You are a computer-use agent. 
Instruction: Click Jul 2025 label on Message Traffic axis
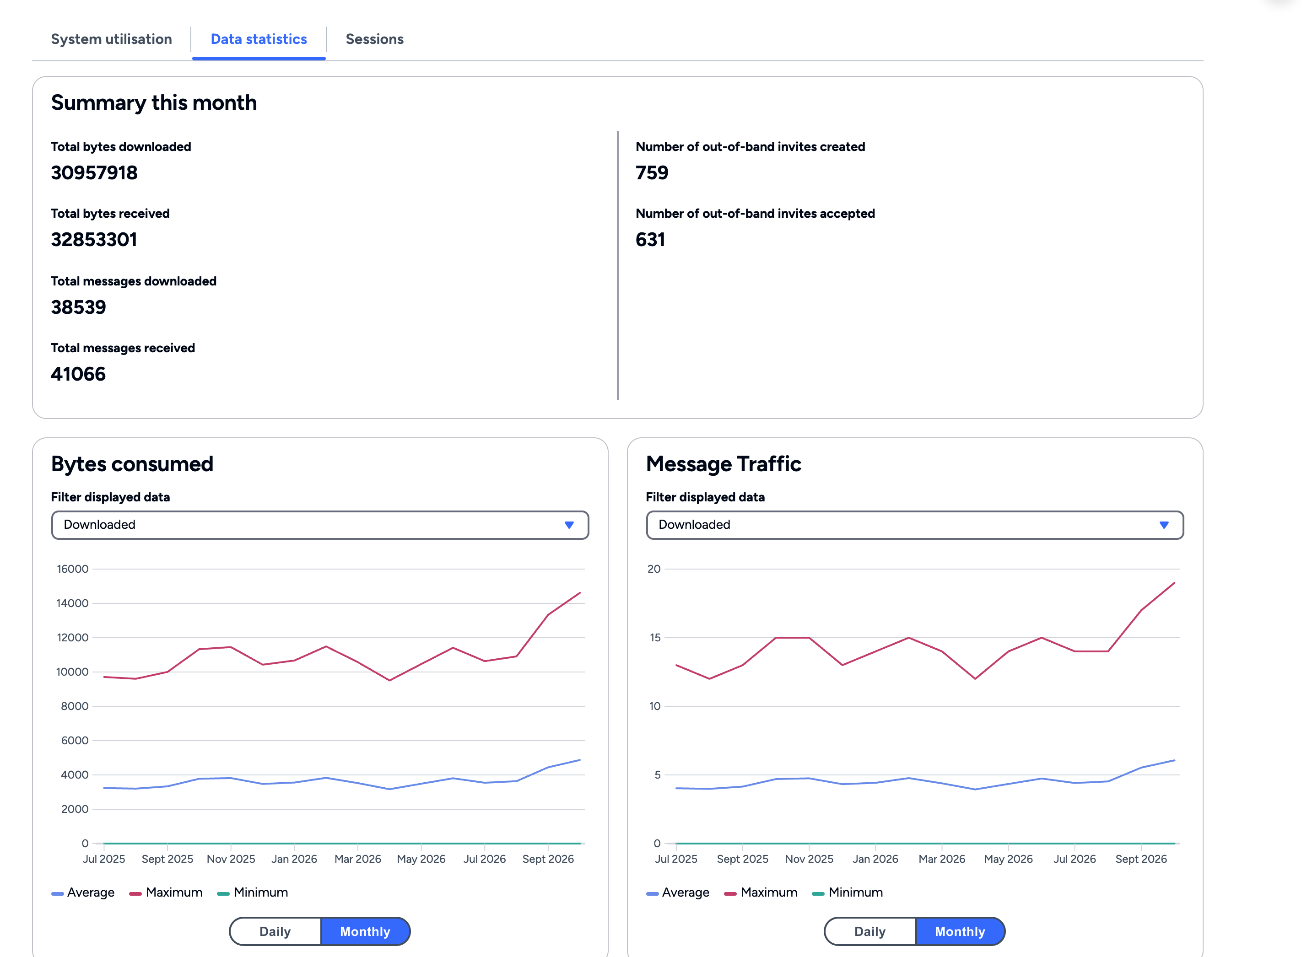click(x=676, y=859)
